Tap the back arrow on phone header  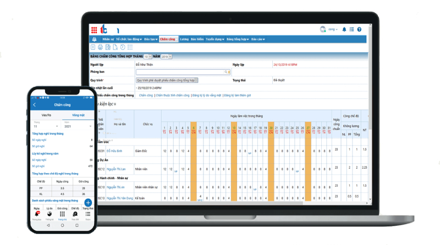tap(34, 104)
